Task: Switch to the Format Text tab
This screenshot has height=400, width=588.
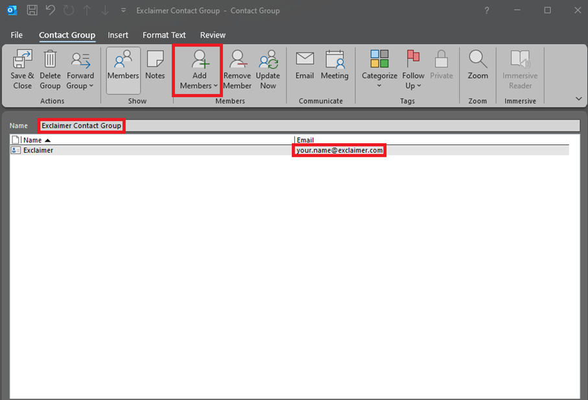Action: 163,35
